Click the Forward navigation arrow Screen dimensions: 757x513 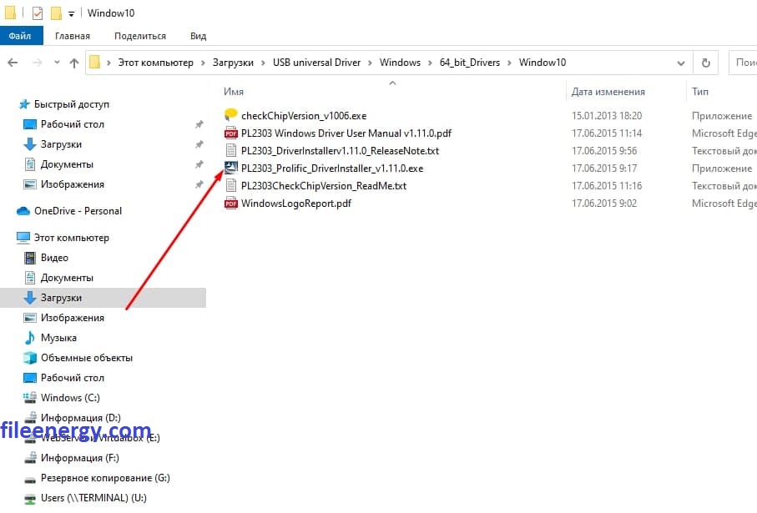tap(38, 63)
